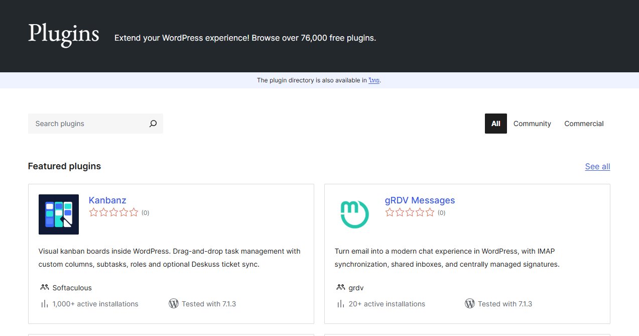Click the Softaculous author name

point(72,288)
